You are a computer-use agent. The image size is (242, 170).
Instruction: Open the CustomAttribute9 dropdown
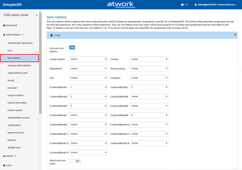coord(88,124)
